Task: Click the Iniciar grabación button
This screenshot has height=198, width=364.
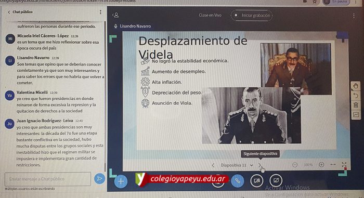Action: (252, 15)
